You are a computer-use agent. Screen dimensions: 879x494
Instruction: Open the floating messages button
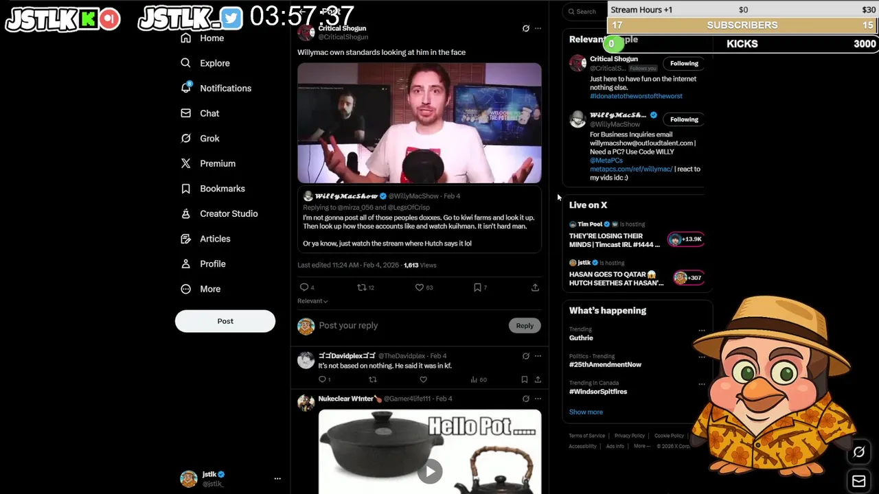point(859,481)
